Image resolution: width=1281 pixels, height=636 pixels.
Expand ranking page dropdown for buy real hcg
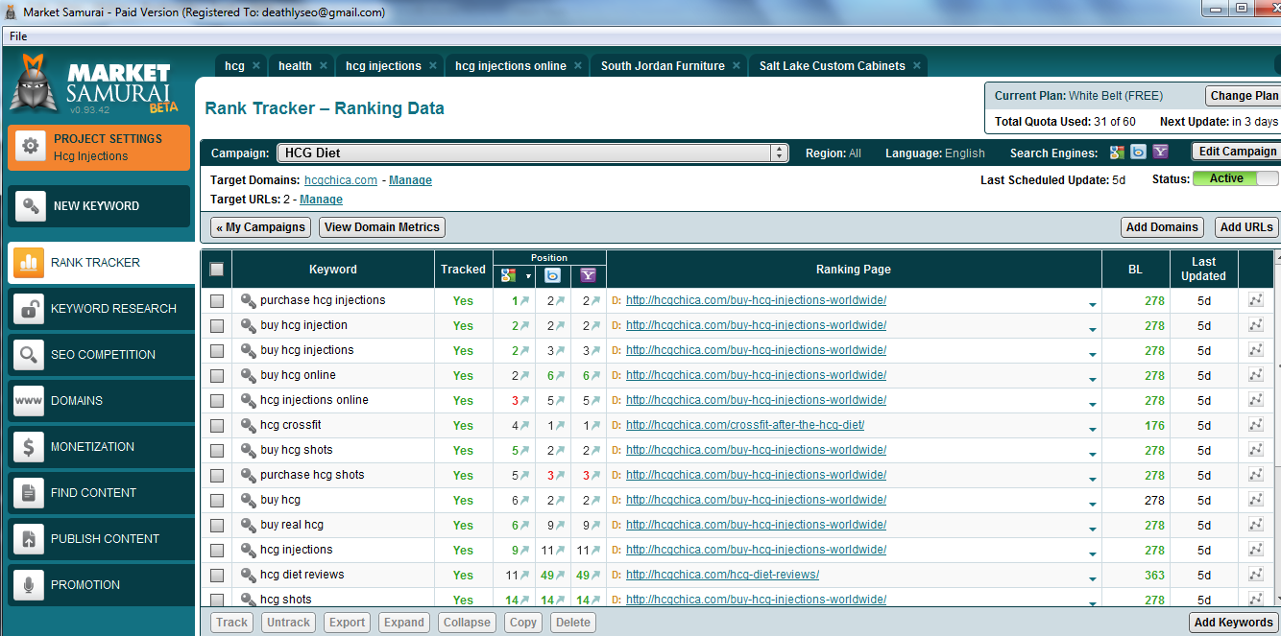1093,530
